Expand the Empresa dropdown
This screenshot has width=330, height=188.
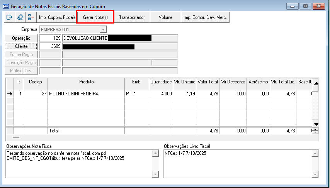click(x=103, y=30)
